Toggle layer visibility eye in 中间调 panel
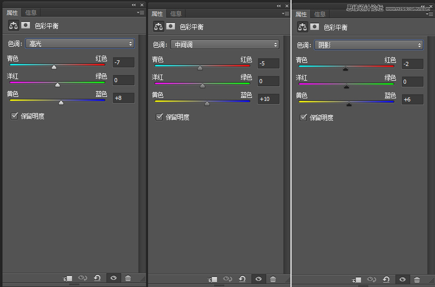 click(259, 279)
